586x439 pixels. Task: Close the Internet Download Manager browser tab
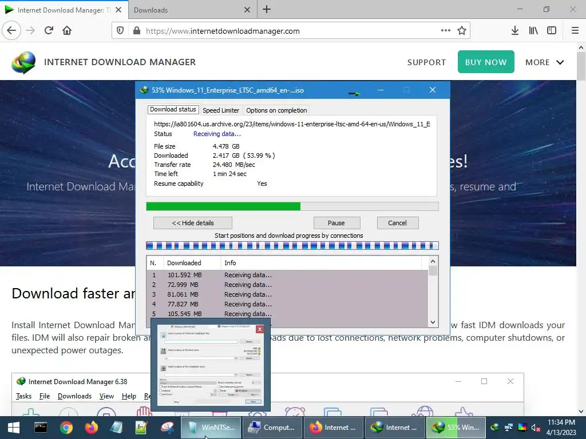coord(118,10)
